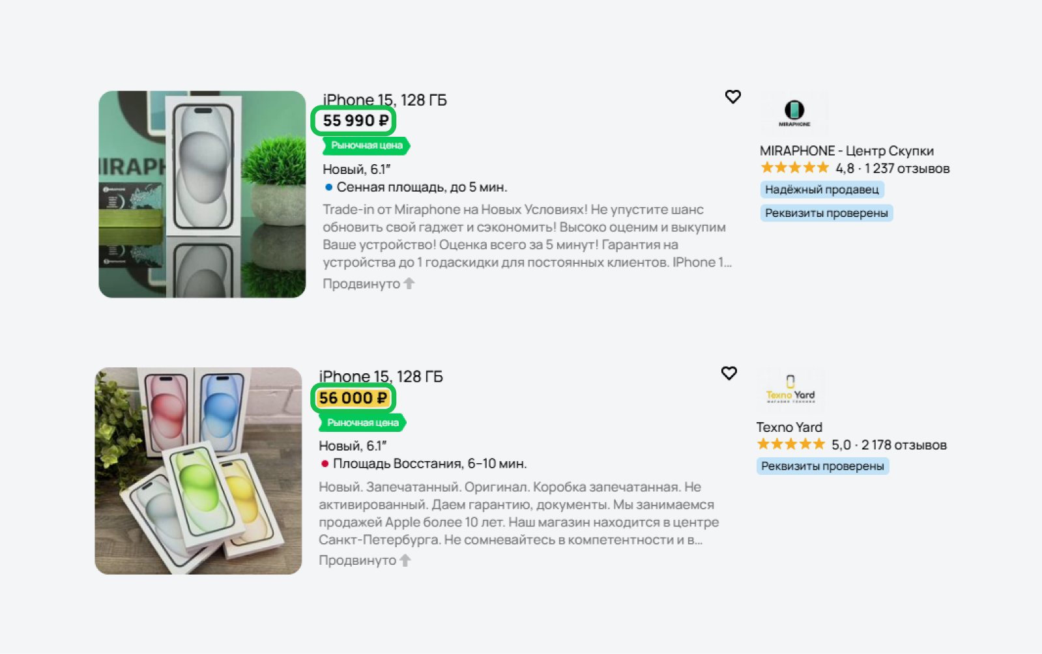Click MIRAPHONE's Реквизиты проверены badge
This screenshot has width=1042, height=654.
click(x=826, y=213)
